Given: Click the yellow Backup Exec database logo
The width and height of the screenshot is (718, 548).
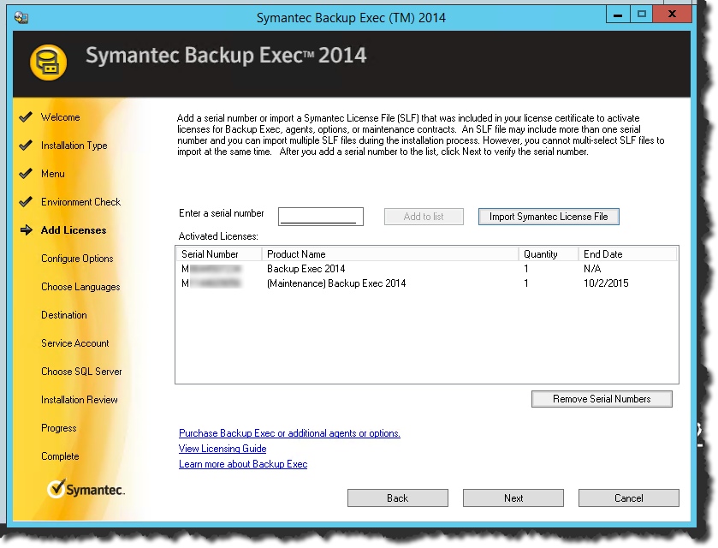Looking at the screenshot, I should pyautogui.click(x=48, y=63).
